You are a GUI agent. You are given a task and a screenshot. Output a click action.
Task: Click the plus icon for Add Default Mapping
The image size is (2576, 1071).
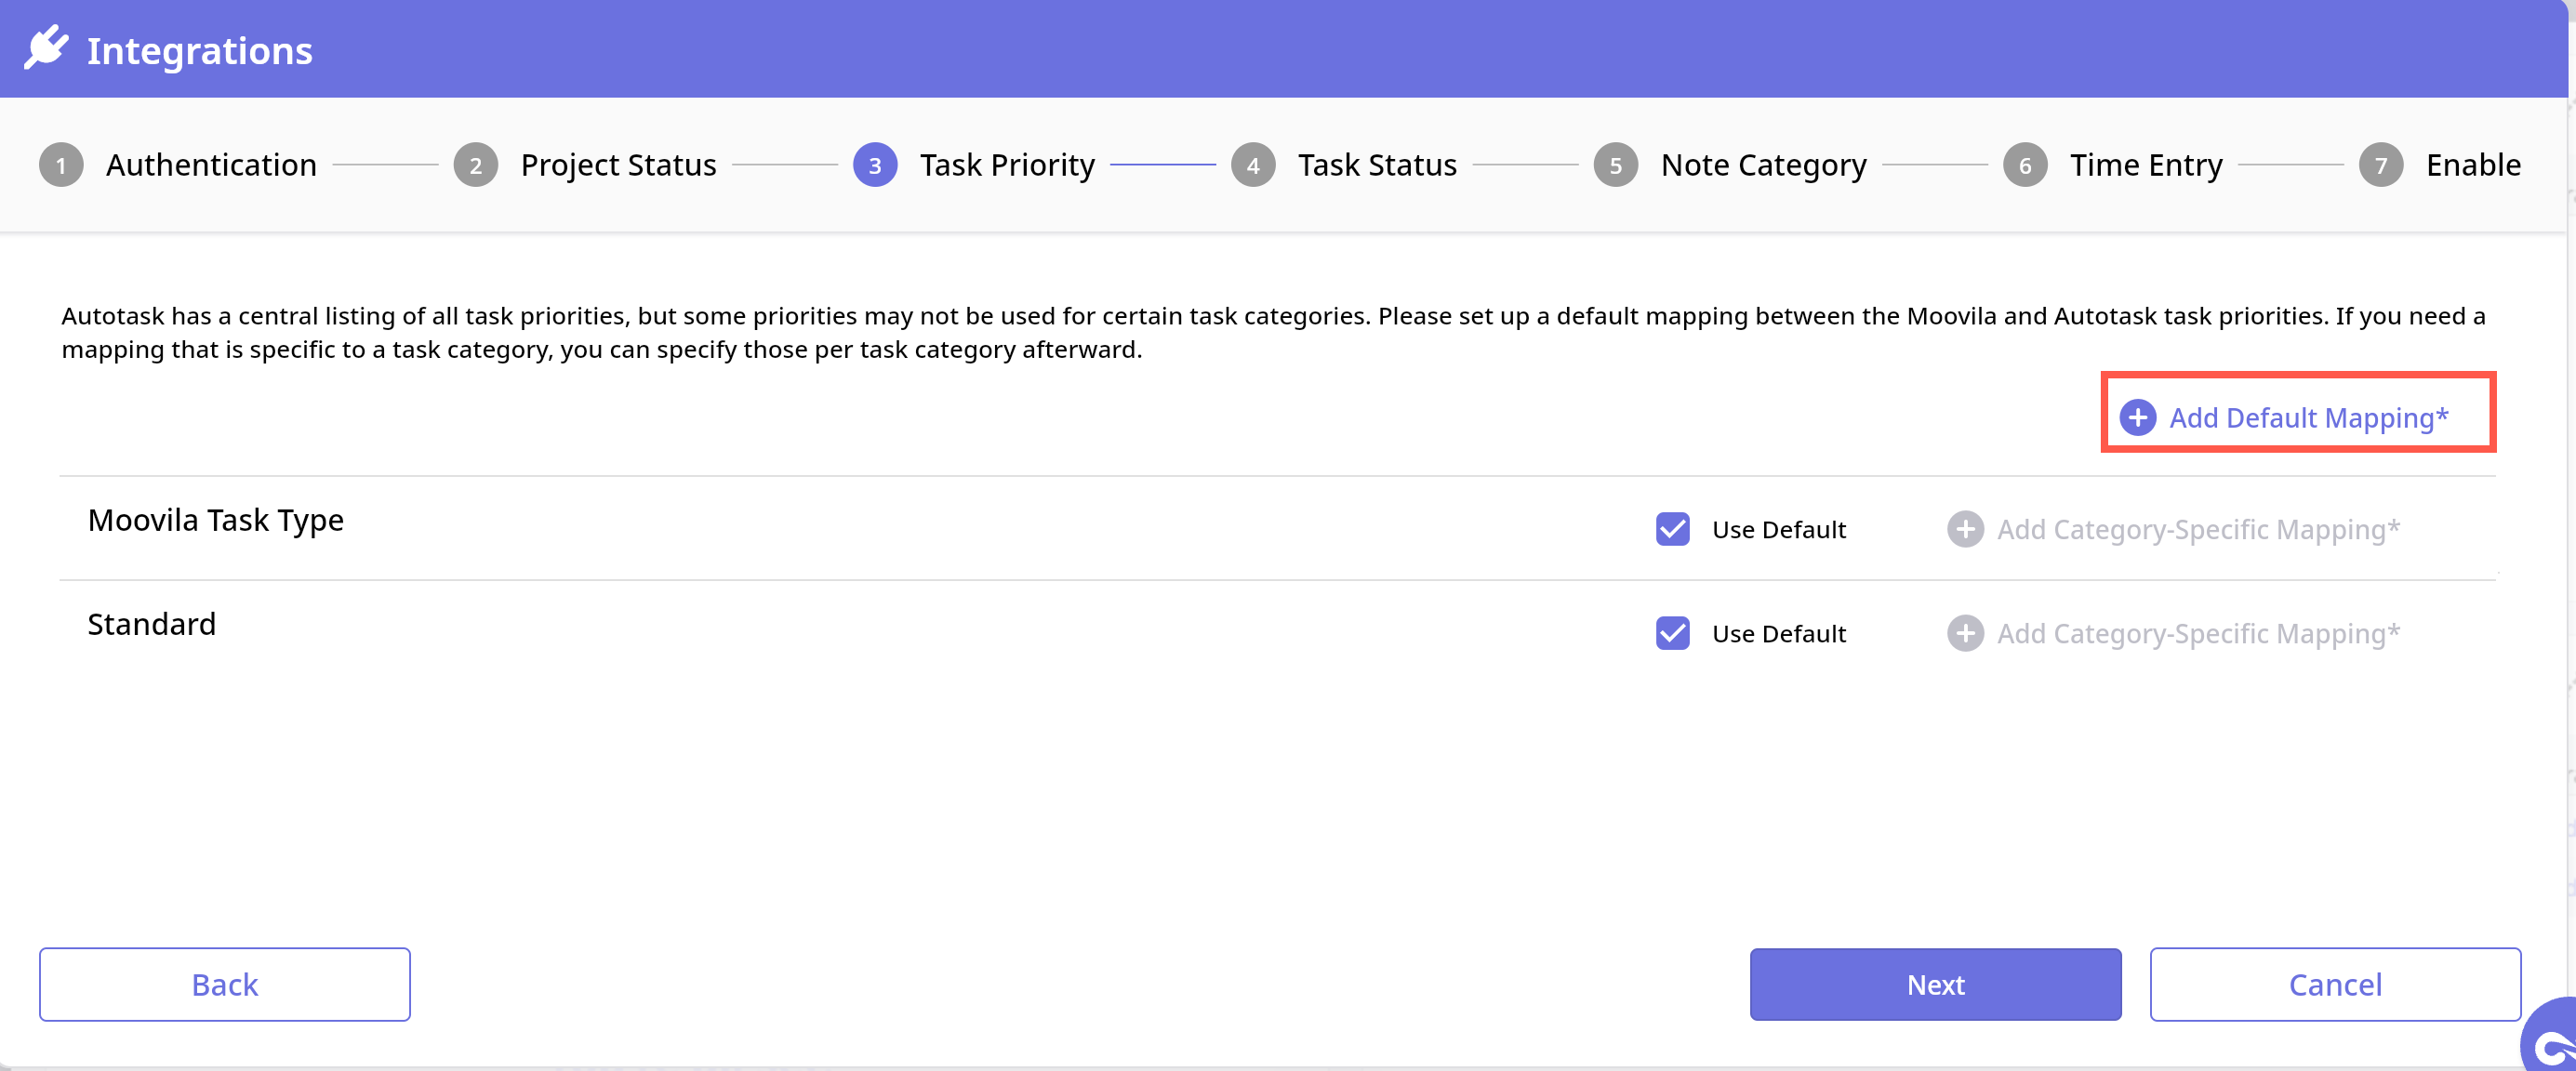tap(2137, 417)
